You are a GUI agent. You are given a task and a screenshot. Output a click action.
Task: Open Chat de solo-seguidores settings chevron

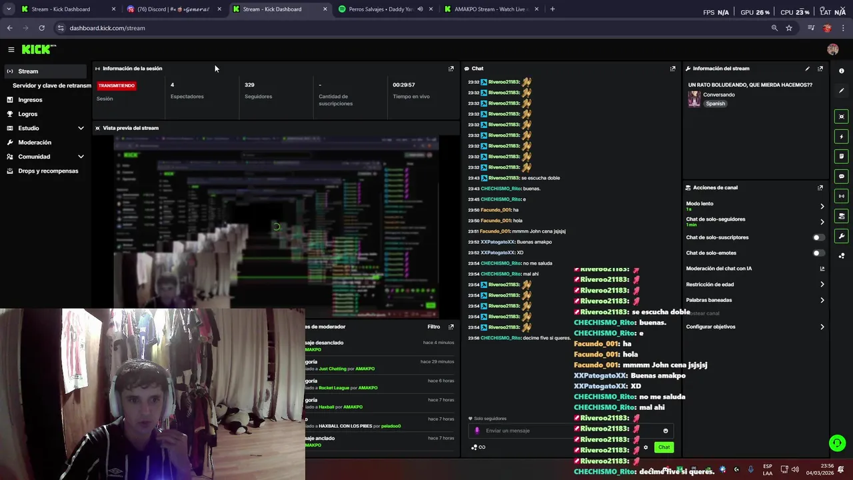coord(822,221)
